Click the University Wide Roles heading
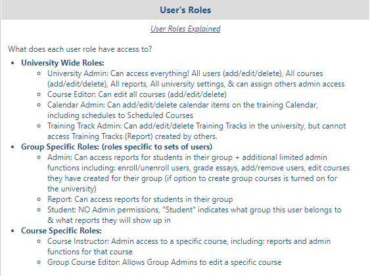This screenshot has height=276, width=370. [x=62, y=63]
